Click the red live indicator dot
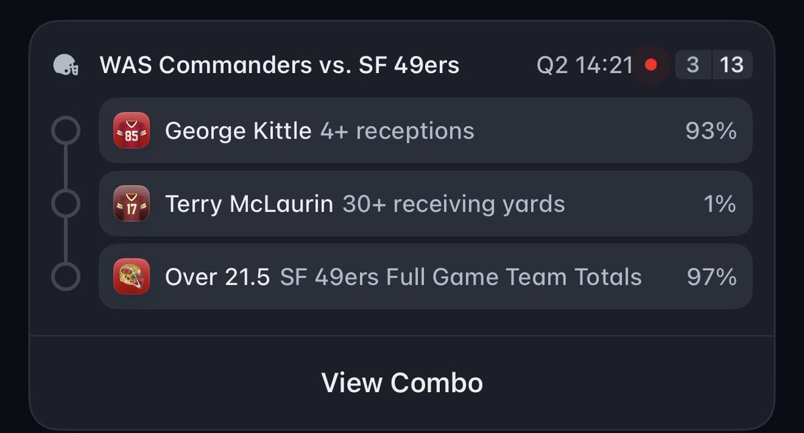This screenshot has width=804, height=433. [x=651, y=64]
